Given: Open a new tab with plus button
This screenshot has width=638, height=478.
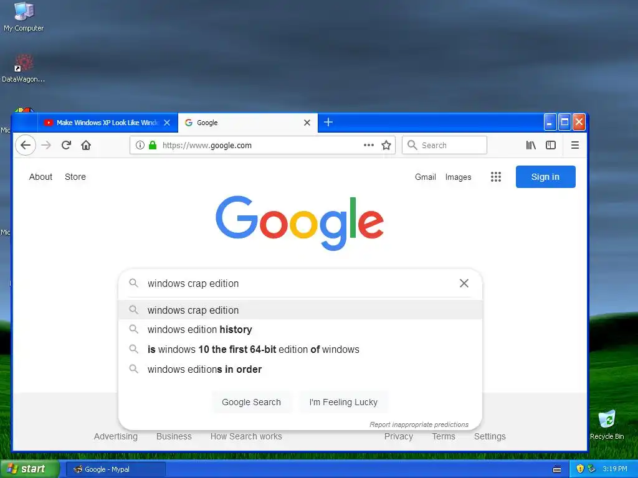Looking at the screenshot, I should pos(328,122).
